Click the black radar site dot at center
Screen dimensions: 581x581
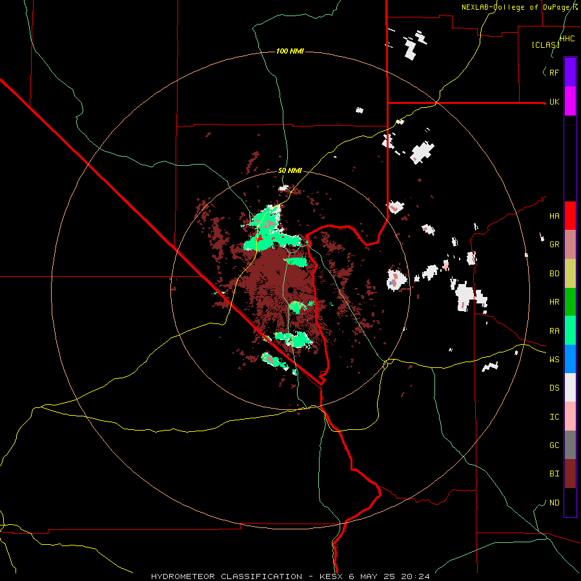pos(291,290)
